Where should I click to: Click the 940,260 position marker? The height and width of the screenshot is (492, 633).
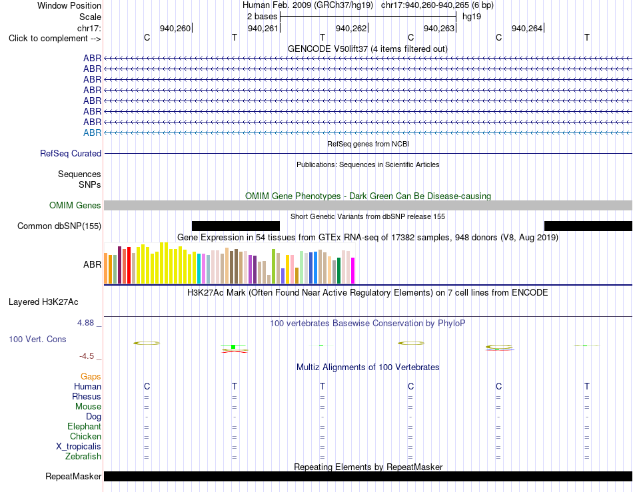click(175, 28)
